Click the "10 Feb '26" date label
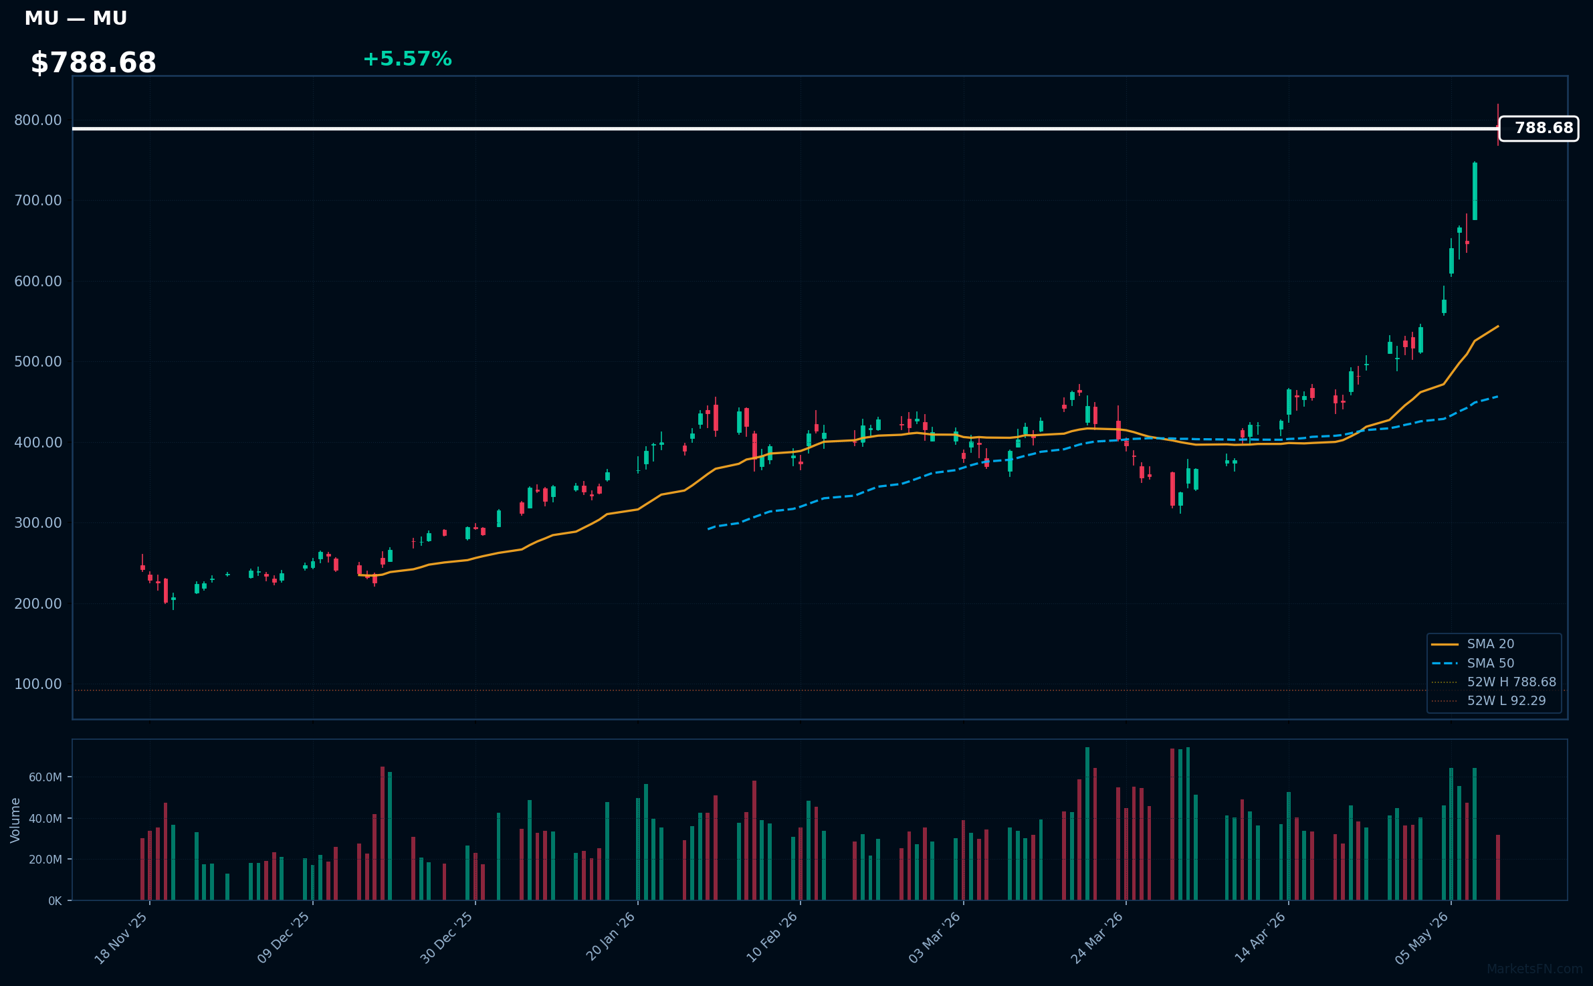 772,937
